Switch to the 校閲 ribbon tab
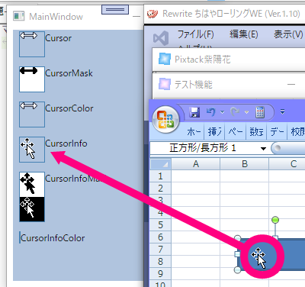 pyautogui.click(x=297, y=132)
